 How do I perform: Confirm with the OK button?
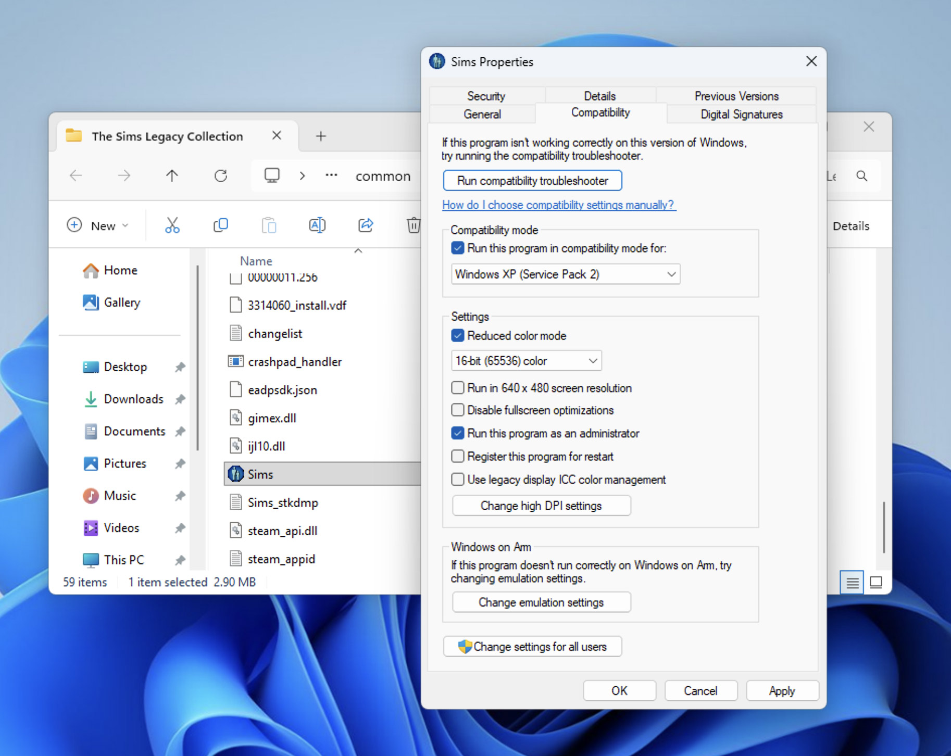click(619, 691)
